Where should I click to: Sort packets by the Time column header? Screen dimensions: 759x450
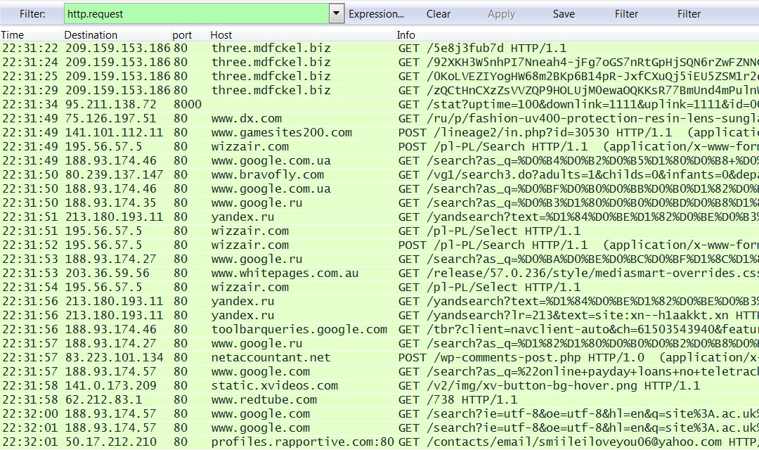[13, 35]
